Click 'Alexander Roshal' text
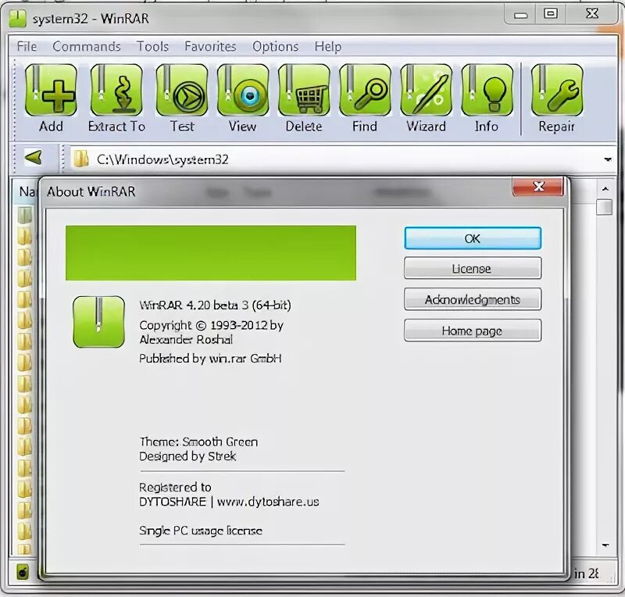The image size is (625, 597). [186, 339]
